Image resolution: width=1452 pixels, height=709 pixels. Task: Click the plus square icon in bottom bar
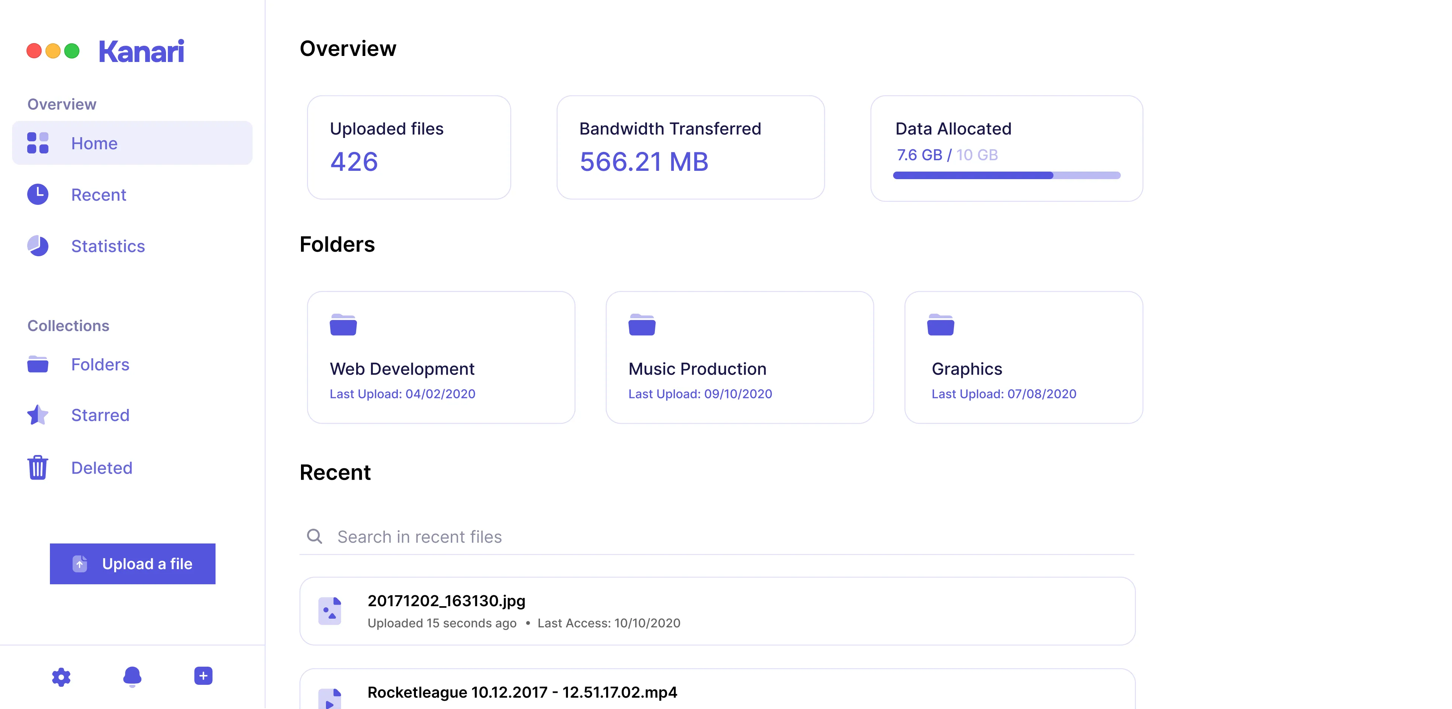[203, 676]
